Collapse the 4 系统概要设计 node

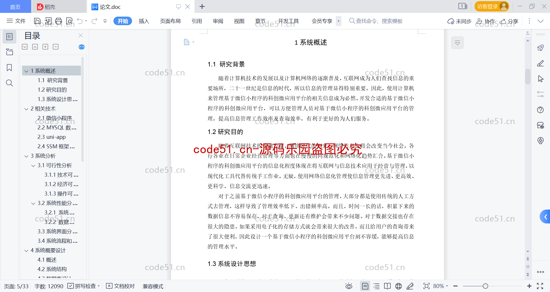point(26,250)
